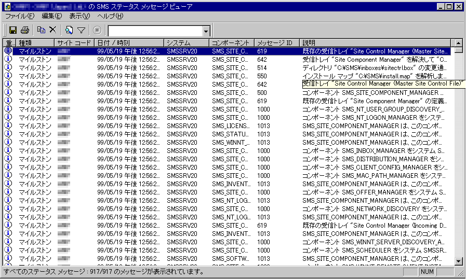Click info icon on SMS_SOFTW... row
Viewport: 466px width, 279px height.
[8, 258]
